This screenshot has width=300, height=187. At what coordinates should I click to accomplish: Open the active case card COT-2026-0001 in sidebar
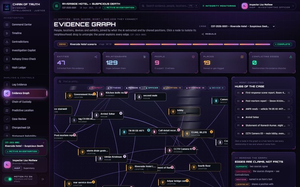coord(25,147)
